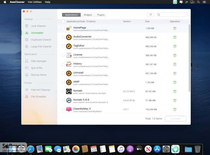This screenshot has width=210, height=155.
Task: Click the 97.42 MB size value
Action: 150,91
